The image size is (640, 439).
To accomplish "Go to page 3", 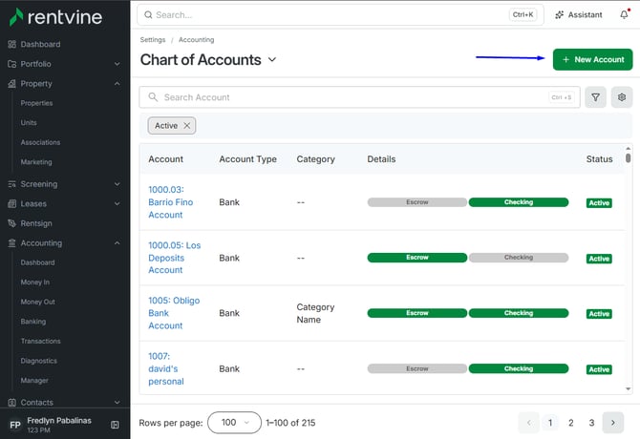I will pos(591,423).
